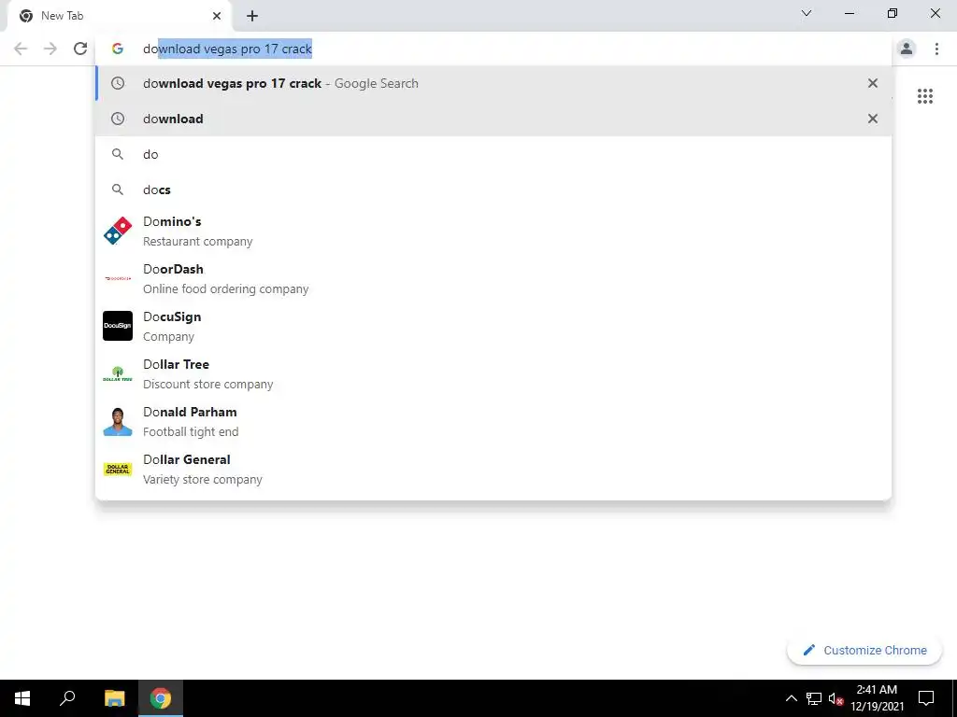Open the Windows Start menu
Viewport: 957px width, 717px height.
pyautogui.click(x=22, y=698)
